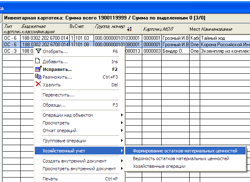The height and width of the screenshot is (182, 250).
Task: Click the red X icon beside Удалить
Action: tap(38, 84)
